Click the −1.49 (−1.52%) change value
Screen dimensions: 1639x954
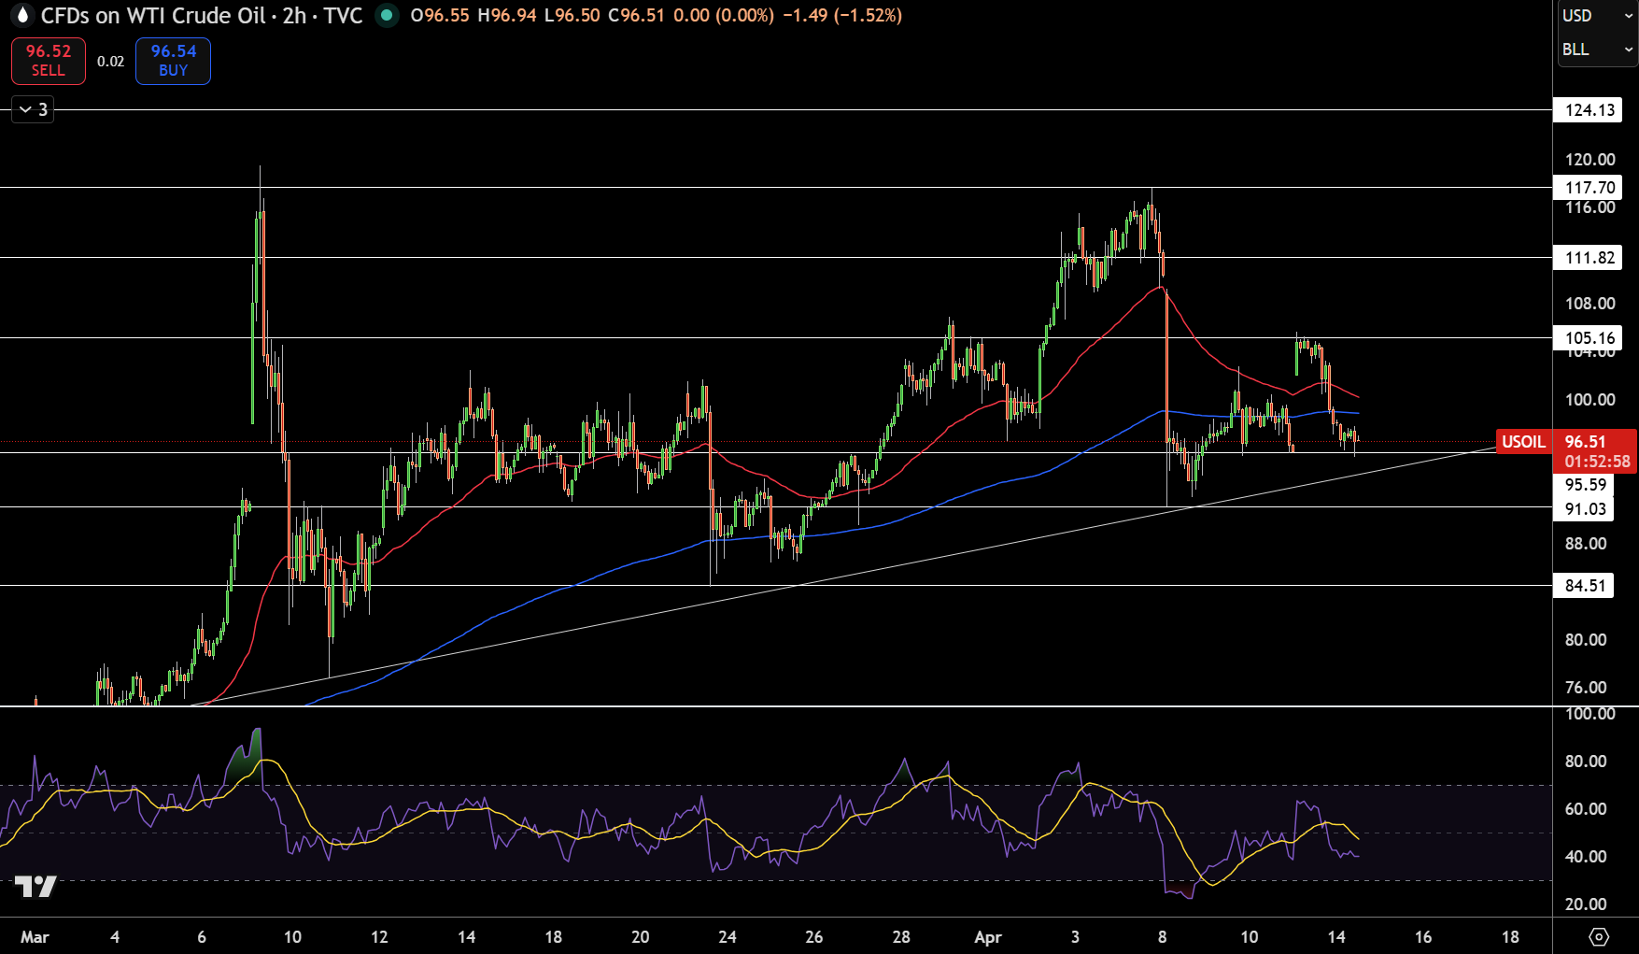click(x=841, y=16)
